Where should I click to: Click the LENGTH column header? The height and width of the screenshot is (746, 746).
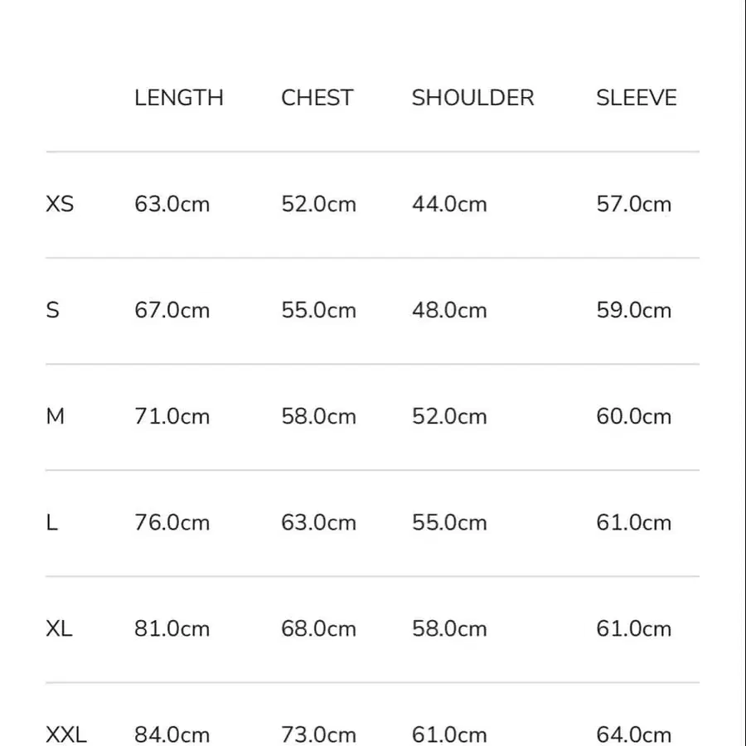click(x=179, y=98)
